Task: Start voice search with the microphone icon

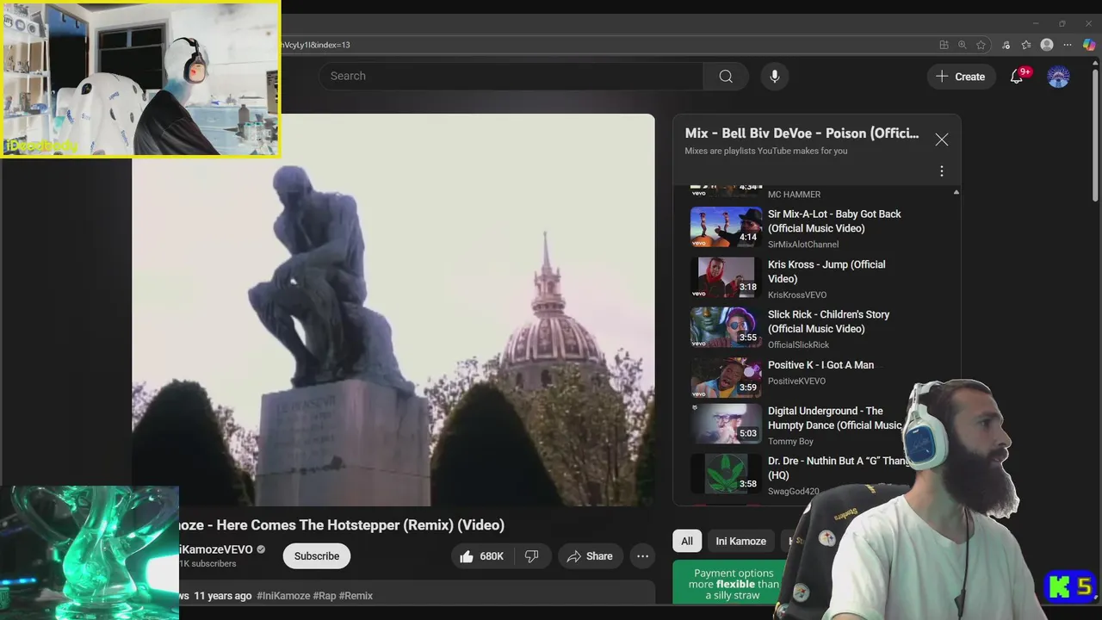Action: (775, 76)
